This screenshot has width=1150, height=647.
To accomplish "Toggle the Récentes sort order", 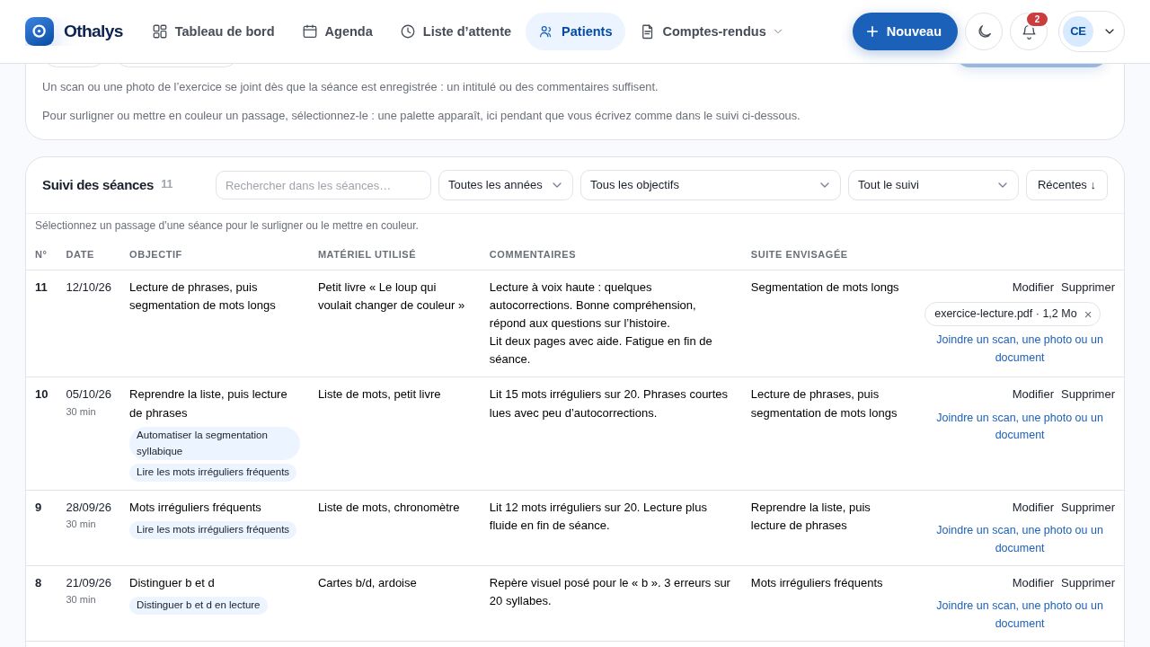I will click(x=1066, y=185).
